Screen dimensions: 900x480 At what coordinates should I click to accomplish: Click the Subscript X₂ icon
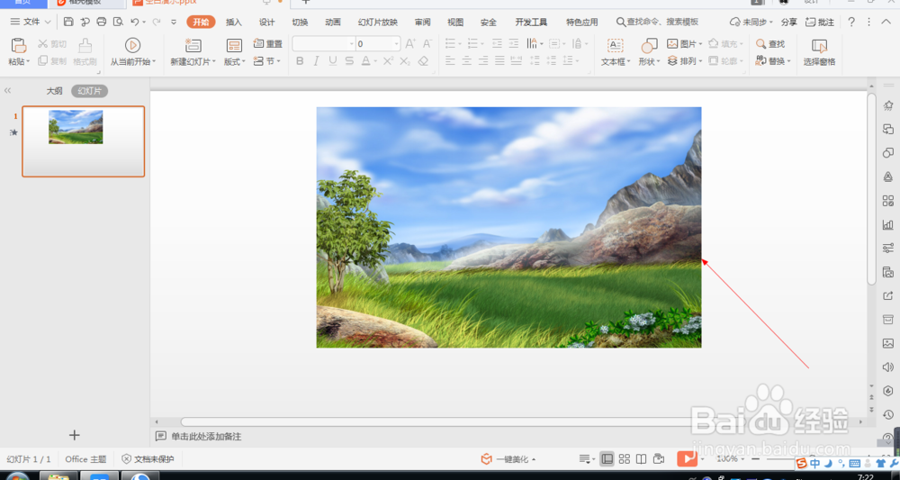point(405,61)
